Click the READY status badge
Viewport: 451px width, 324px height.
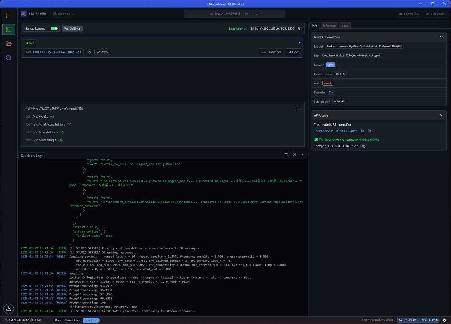(x=30, y=43)
